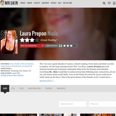Rate with the first user rating star
This screenshot has height=116, width=116.
(x=65, y=46)
